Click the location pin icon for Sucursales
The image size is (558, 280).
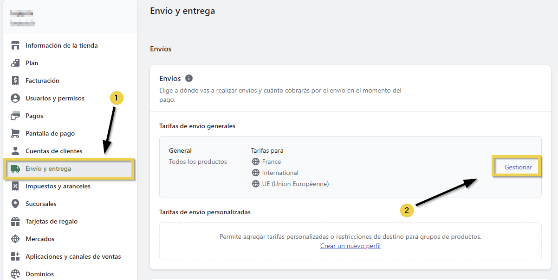click(x=16, y=204)
